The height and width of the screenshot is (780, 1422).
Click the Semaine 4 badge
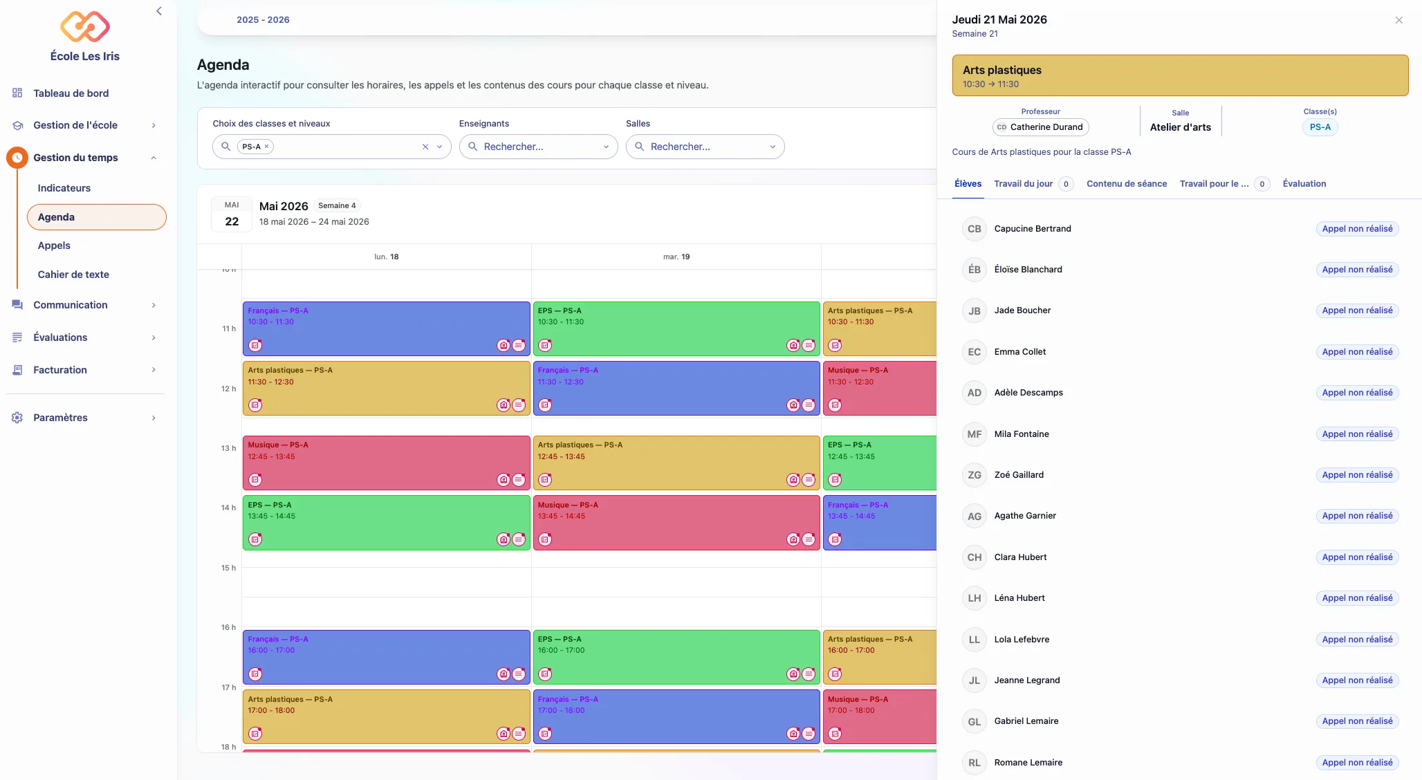click(337, 205)
